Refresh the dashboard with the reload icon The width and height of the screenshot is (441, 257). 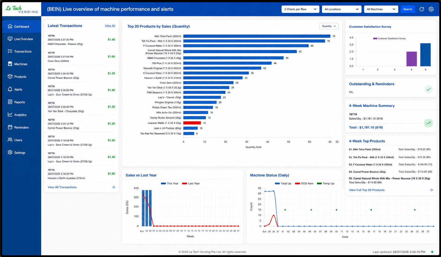pos(422,9)
